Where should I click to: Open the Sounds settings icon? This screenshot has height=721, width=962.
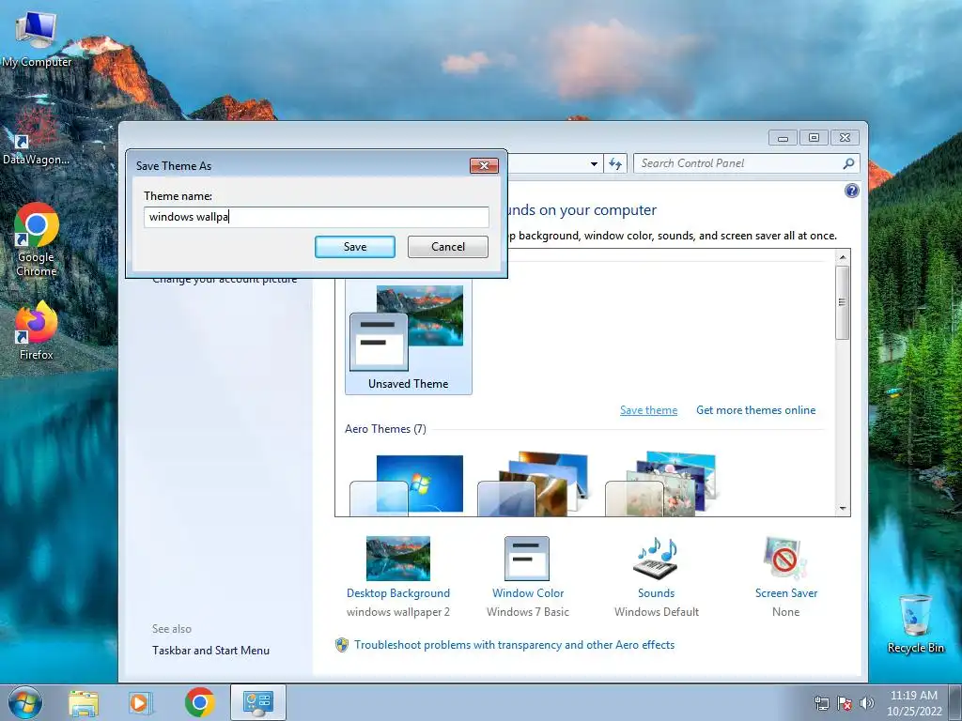point(656,558)
